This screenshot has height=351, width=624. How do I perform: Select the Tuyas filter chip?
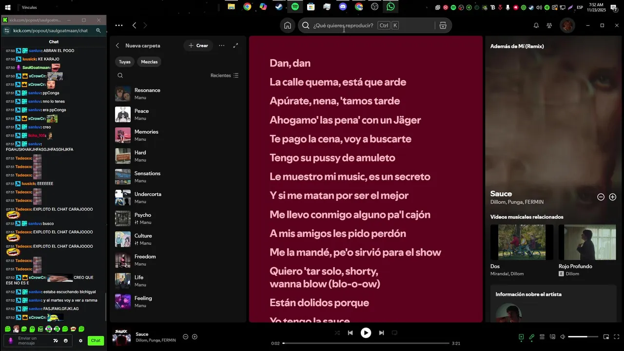tap(125, 62)
